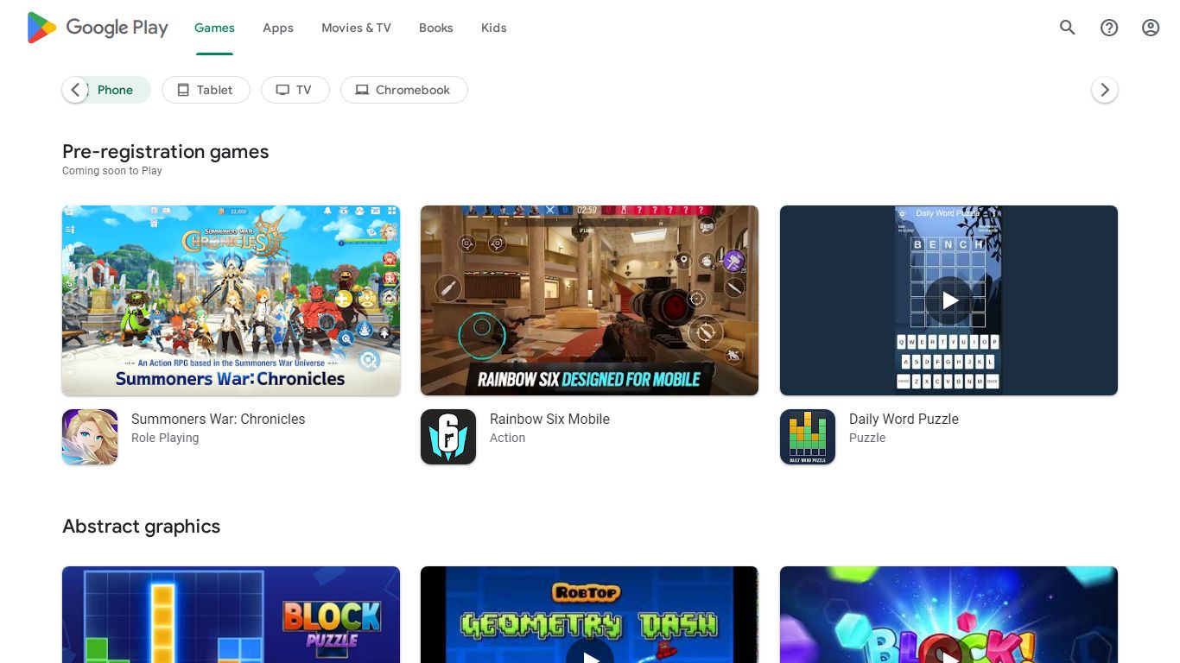Open Daily Word Puzzle title link
Screen dimensions: 1180x663
904,419
